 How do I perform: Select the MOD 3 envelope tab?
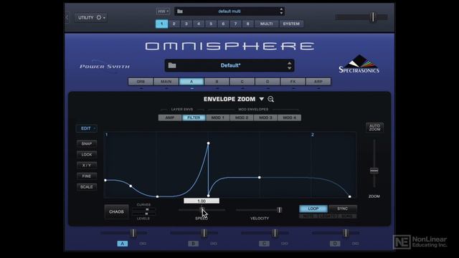point(265,118)
